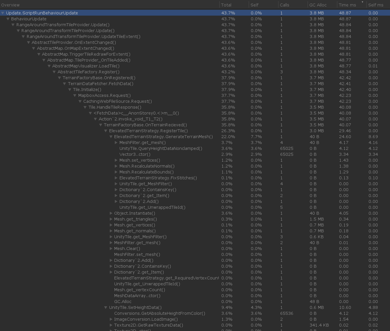Collapse ElevatedTerrainStrategy.GenerateTerrainMesh()
This screenshot has width=390, height=331.
[111, 137]
